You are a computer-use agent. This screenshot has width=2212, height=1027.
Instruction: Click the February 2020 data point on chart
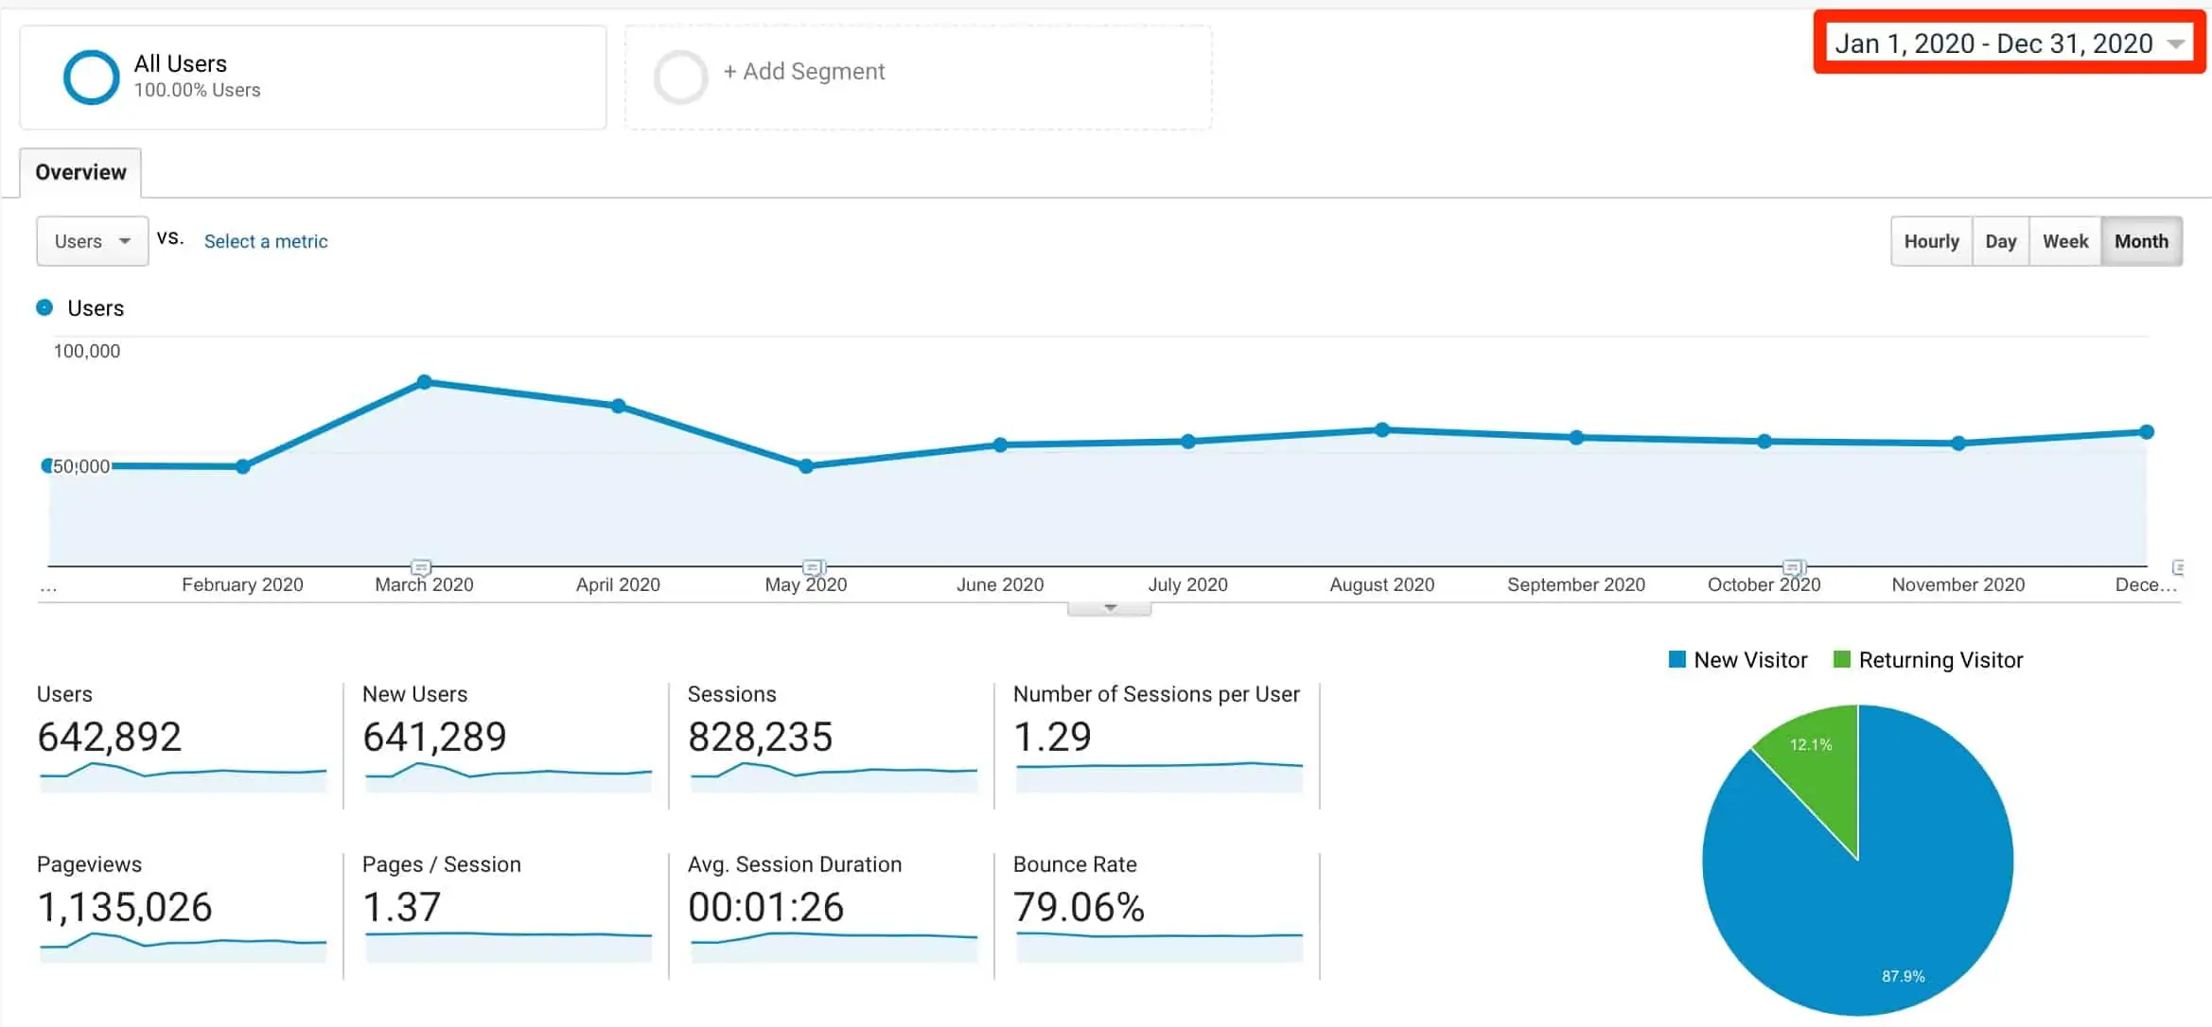(243, 466)
